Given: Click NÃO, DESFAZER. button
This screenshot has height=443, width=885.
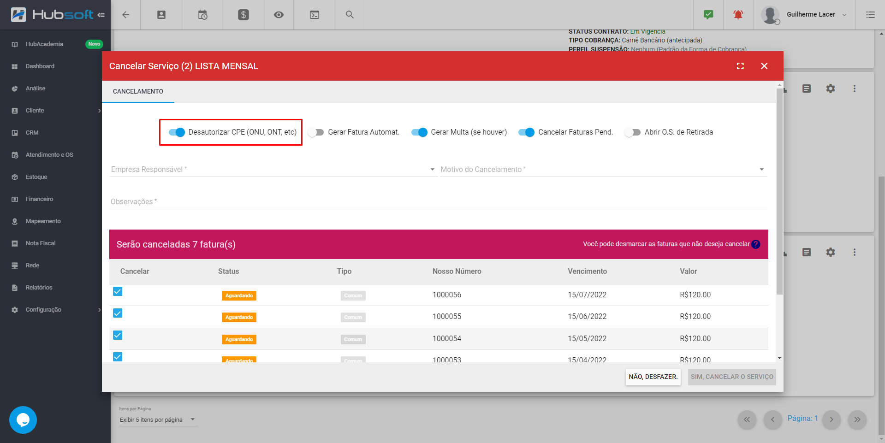Looking at the screenshot, I should [x=653, y=377].
